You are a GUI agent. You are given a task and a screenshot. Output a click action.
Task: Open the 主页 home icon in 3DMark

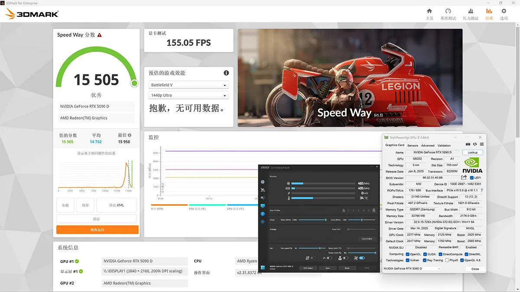coord(429,11)
